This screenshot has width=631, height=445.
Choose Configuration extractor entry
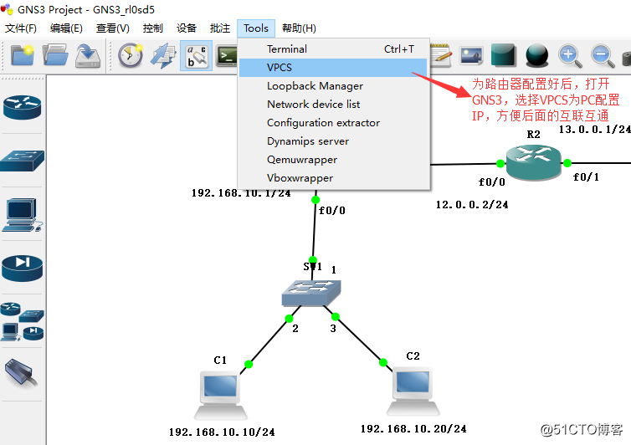click(333, 123)
